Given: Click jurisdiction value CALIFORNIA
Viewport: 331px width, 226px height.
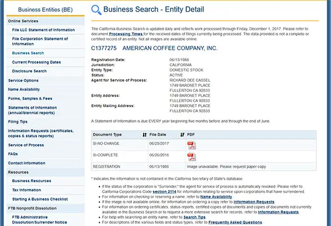Looking at the screenshot, I should 181,65.
